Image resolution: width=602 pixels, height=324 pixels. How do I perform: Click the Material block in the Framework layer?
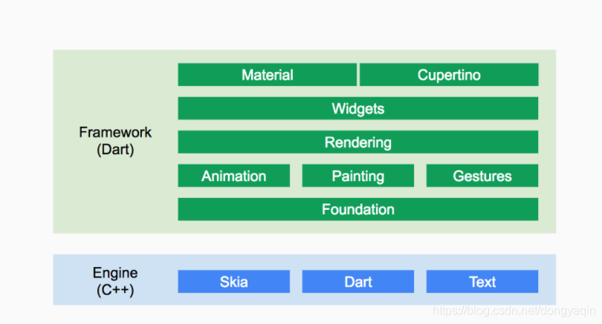pos(268,75)
